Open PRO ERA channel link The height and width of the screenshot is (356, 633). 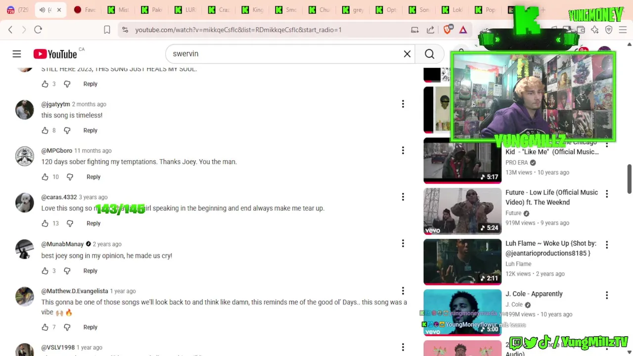click(x=517, y=163)
